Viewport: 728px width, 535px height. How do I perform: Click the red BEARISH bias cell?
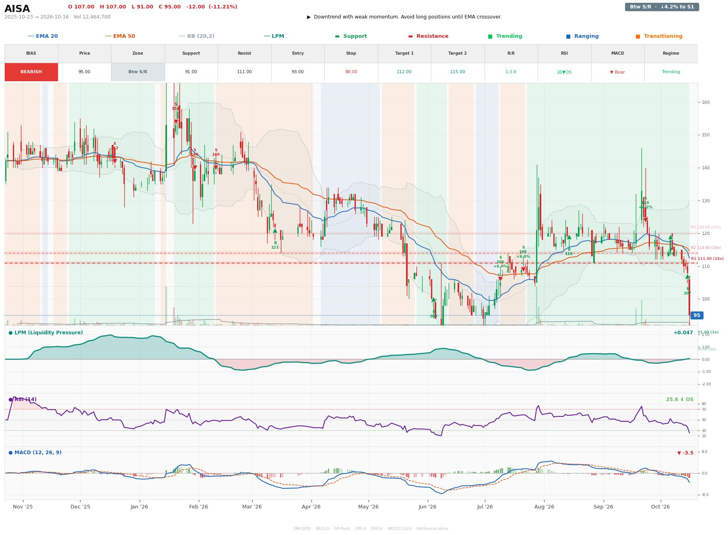(x=31, y=72)
